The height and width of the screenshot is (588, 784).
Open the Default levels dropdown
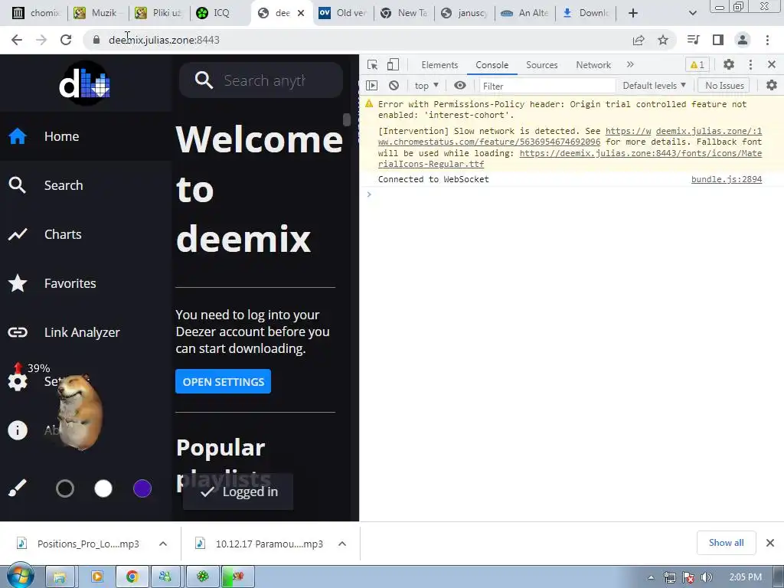coord(654,86)
